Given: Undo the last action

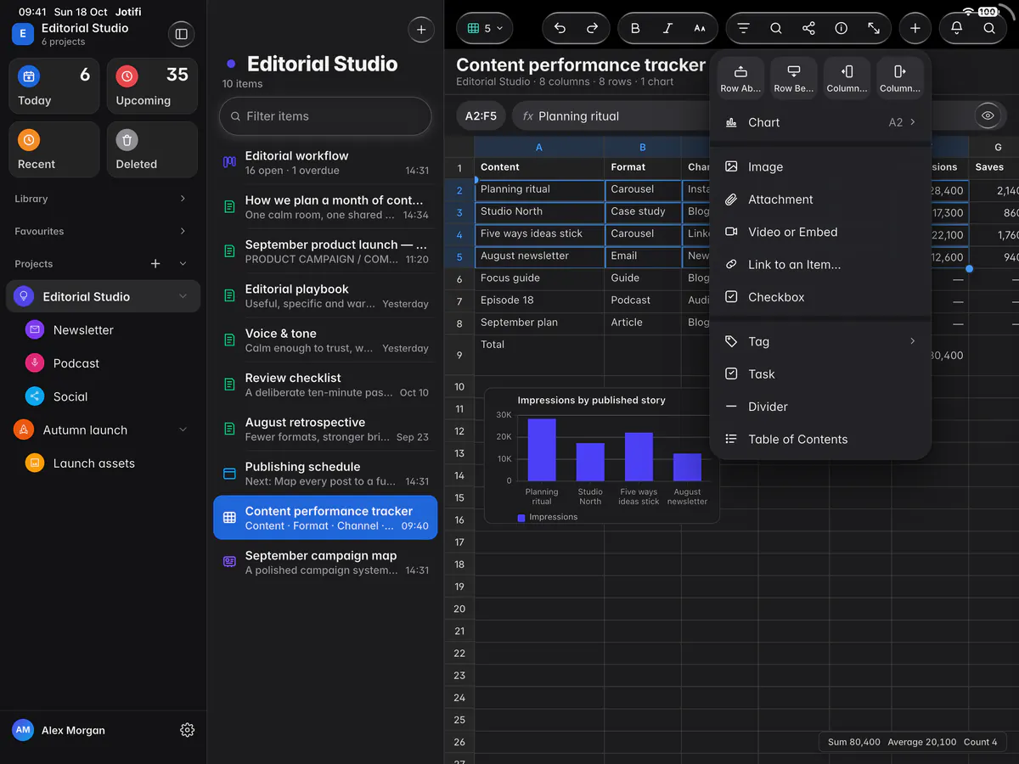Looking at the screenshot, I should click(560, 28).
